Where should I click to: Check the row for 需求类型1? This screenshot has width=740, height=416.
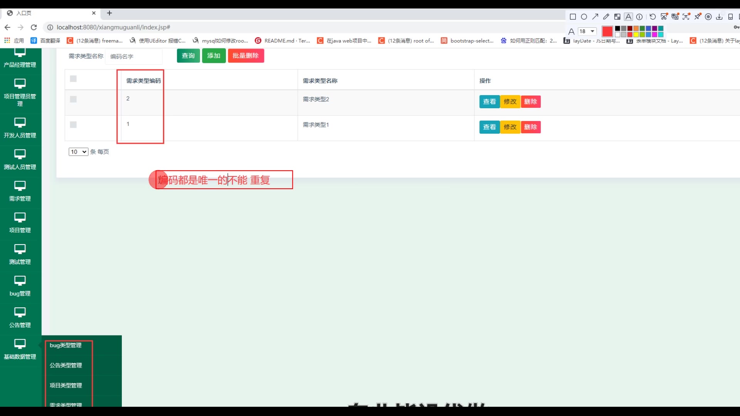[73, 125]
